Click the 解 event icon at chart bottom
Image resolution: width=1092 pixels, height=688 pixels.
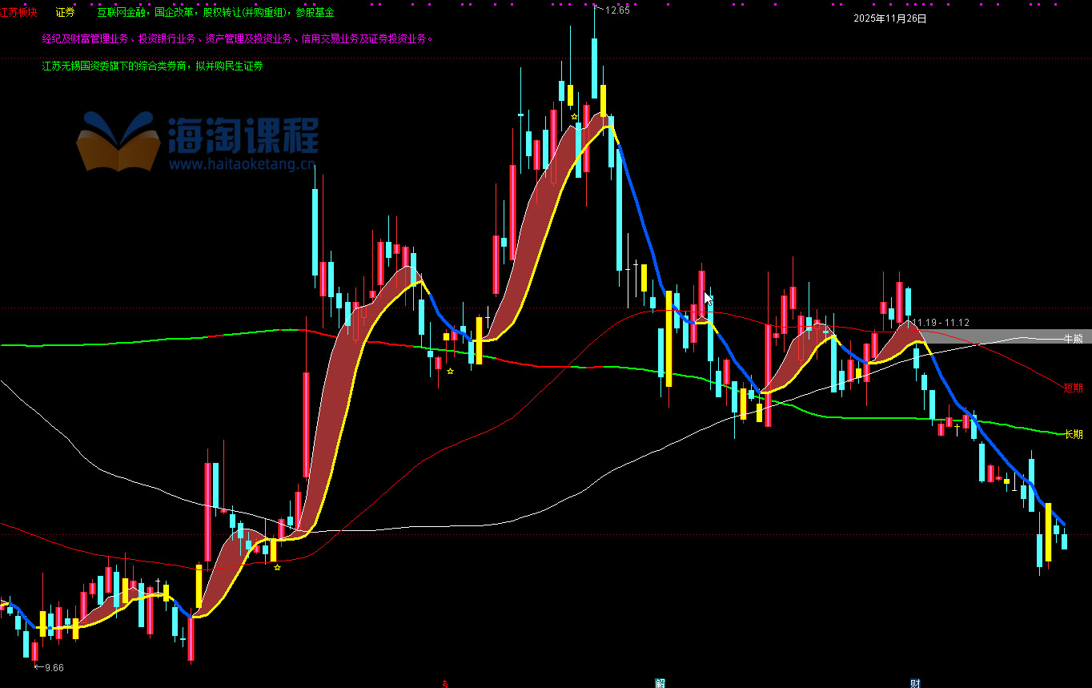[660, 683]
